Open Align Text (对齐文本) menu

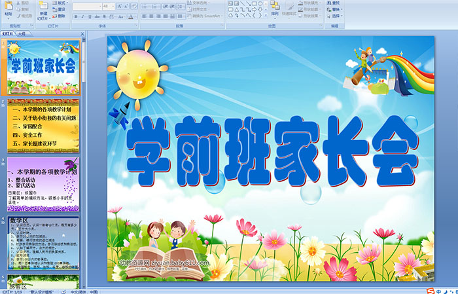(x=198, y=9)
